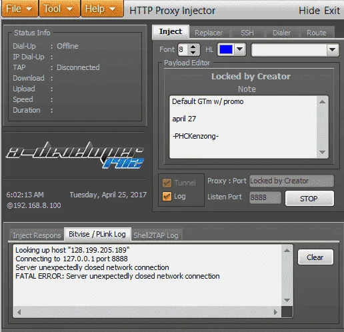344x332 pixels.
Task: Click 'Connecting to 127.0.0.1 port 8888' line
Action: 71,259
